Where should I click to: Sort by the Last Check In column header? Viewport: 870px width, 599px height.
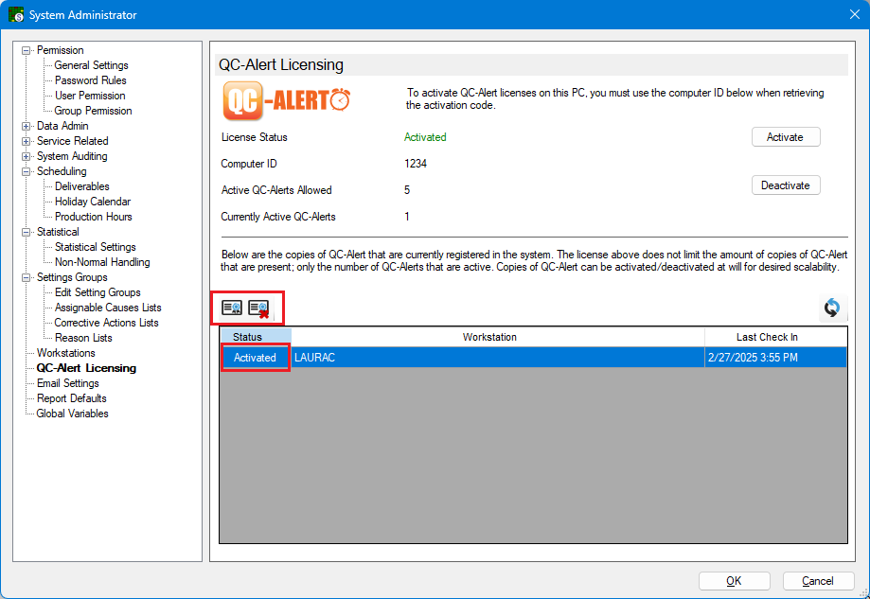tap(775, 337)
